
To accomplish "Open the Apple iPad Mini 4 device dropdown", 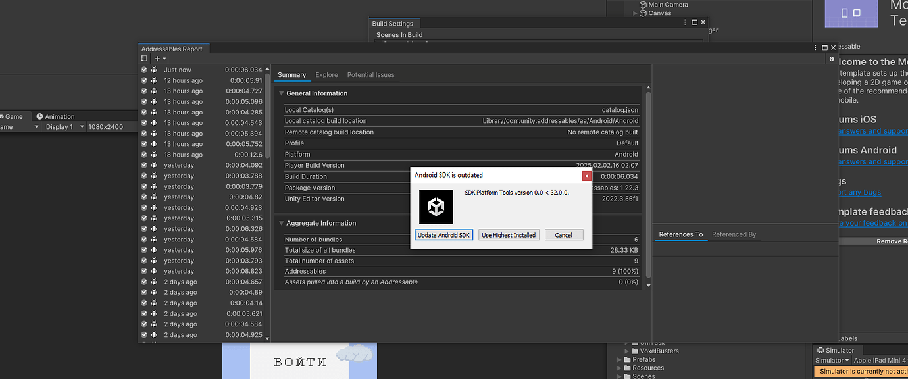I will (880, 360).
